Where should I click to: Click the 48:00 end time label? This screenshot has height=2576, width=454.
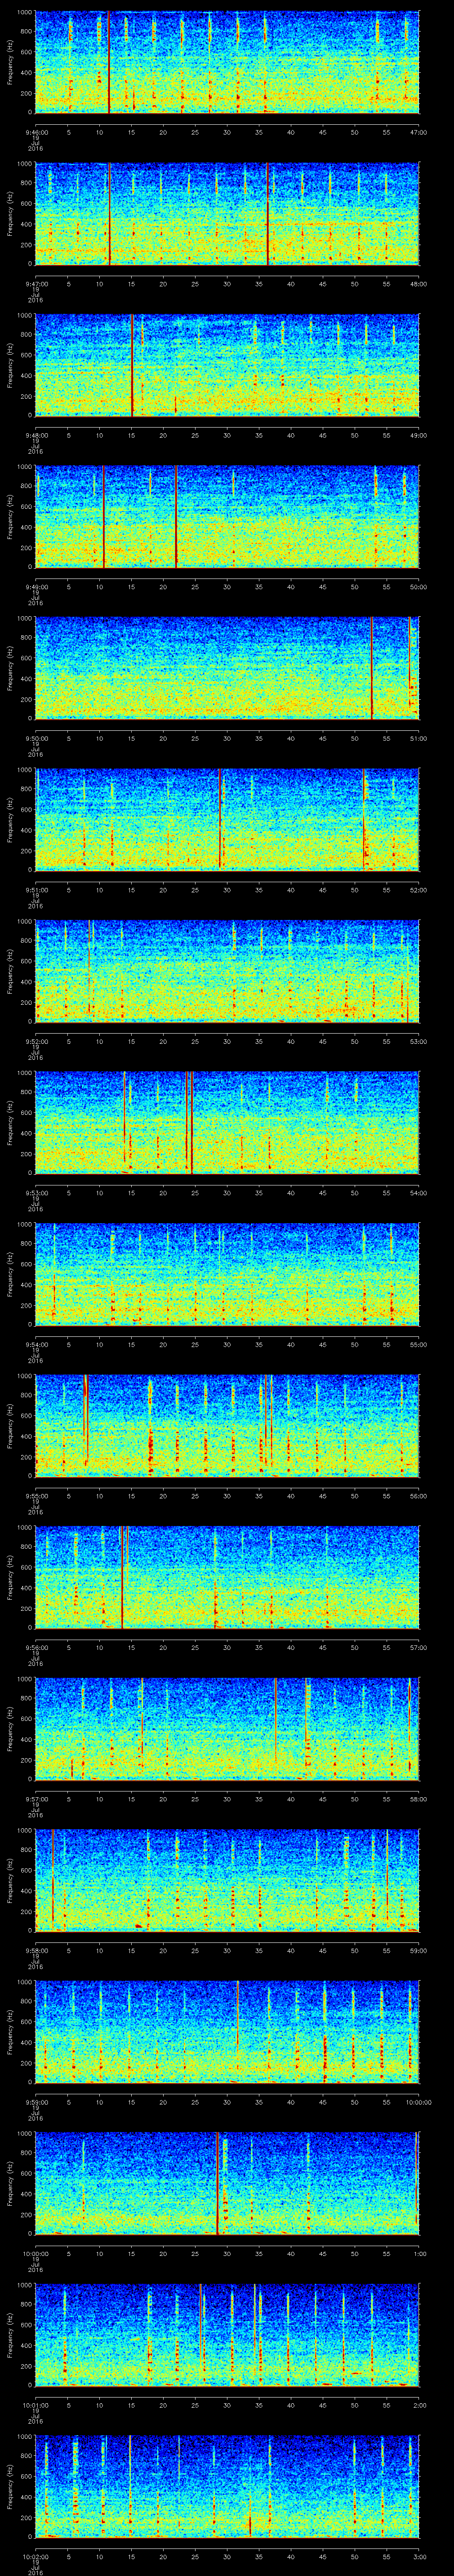click(x=418, y=284)
